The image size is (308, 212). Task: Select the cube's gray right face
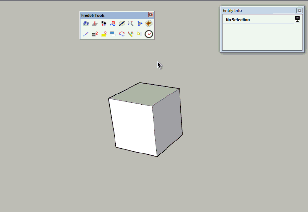[x=168, y=121]
